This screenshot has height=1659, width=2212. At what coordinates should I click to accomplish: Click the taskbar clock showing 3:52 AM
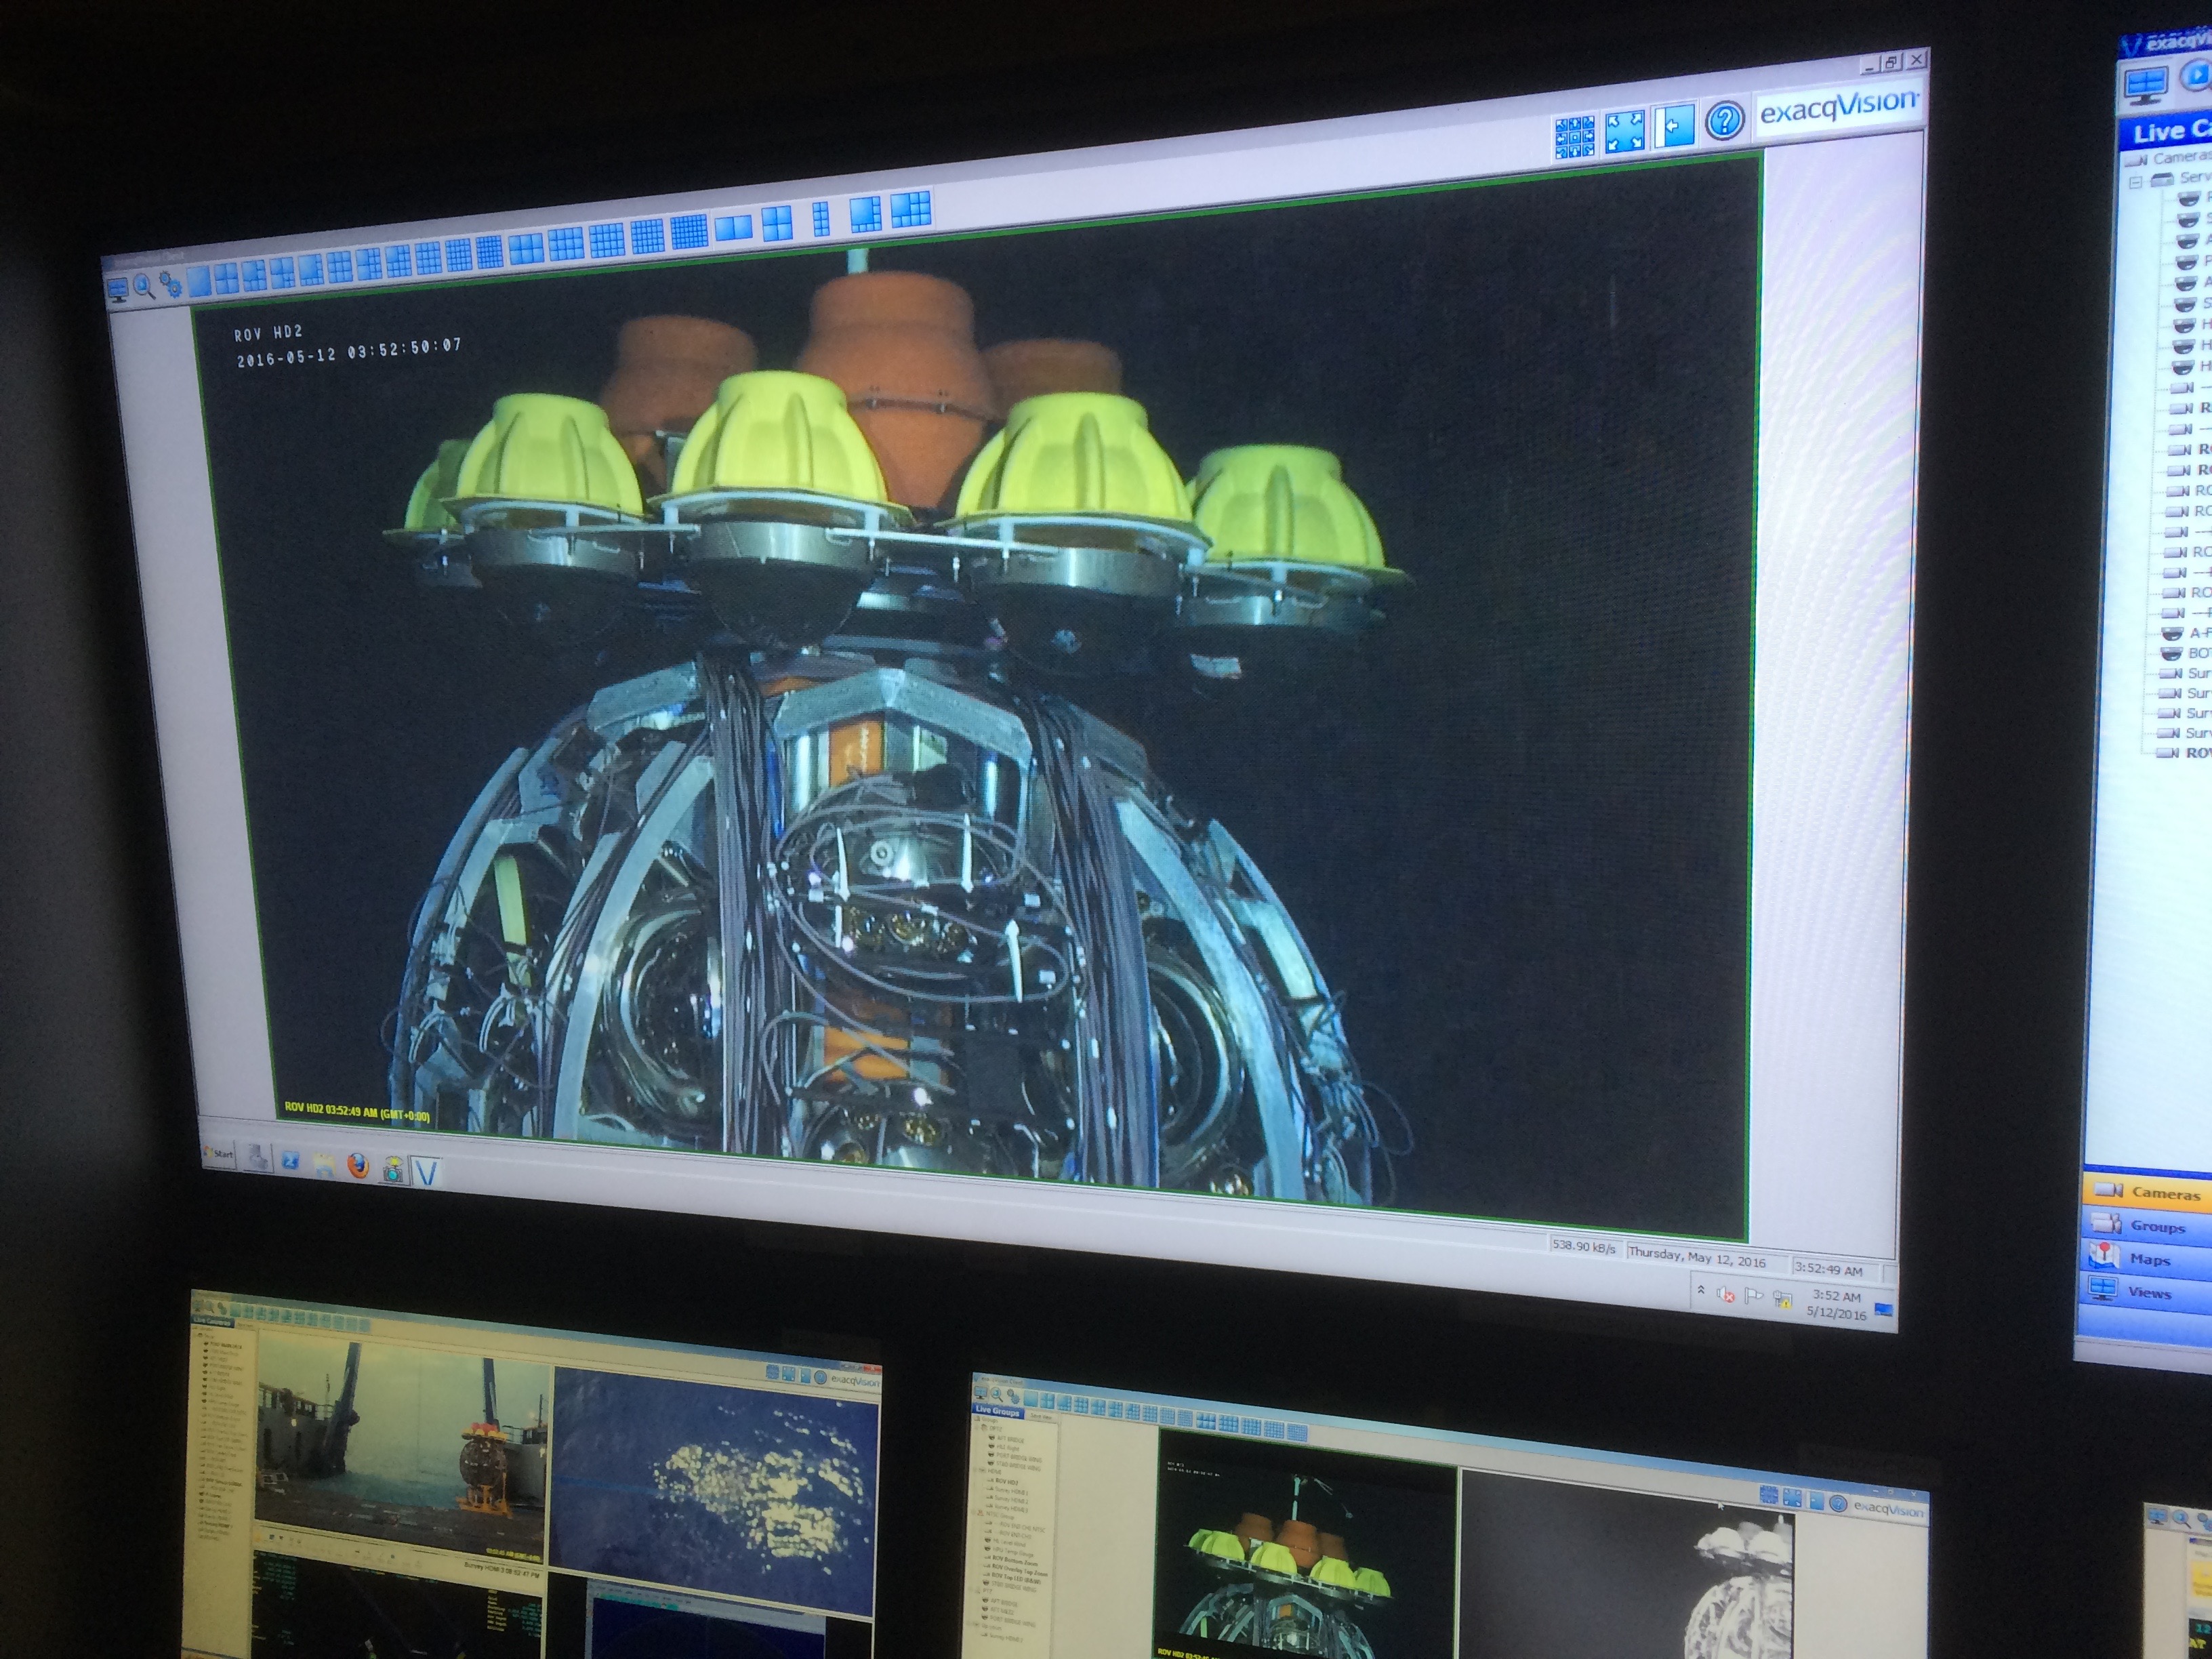1836,1304
